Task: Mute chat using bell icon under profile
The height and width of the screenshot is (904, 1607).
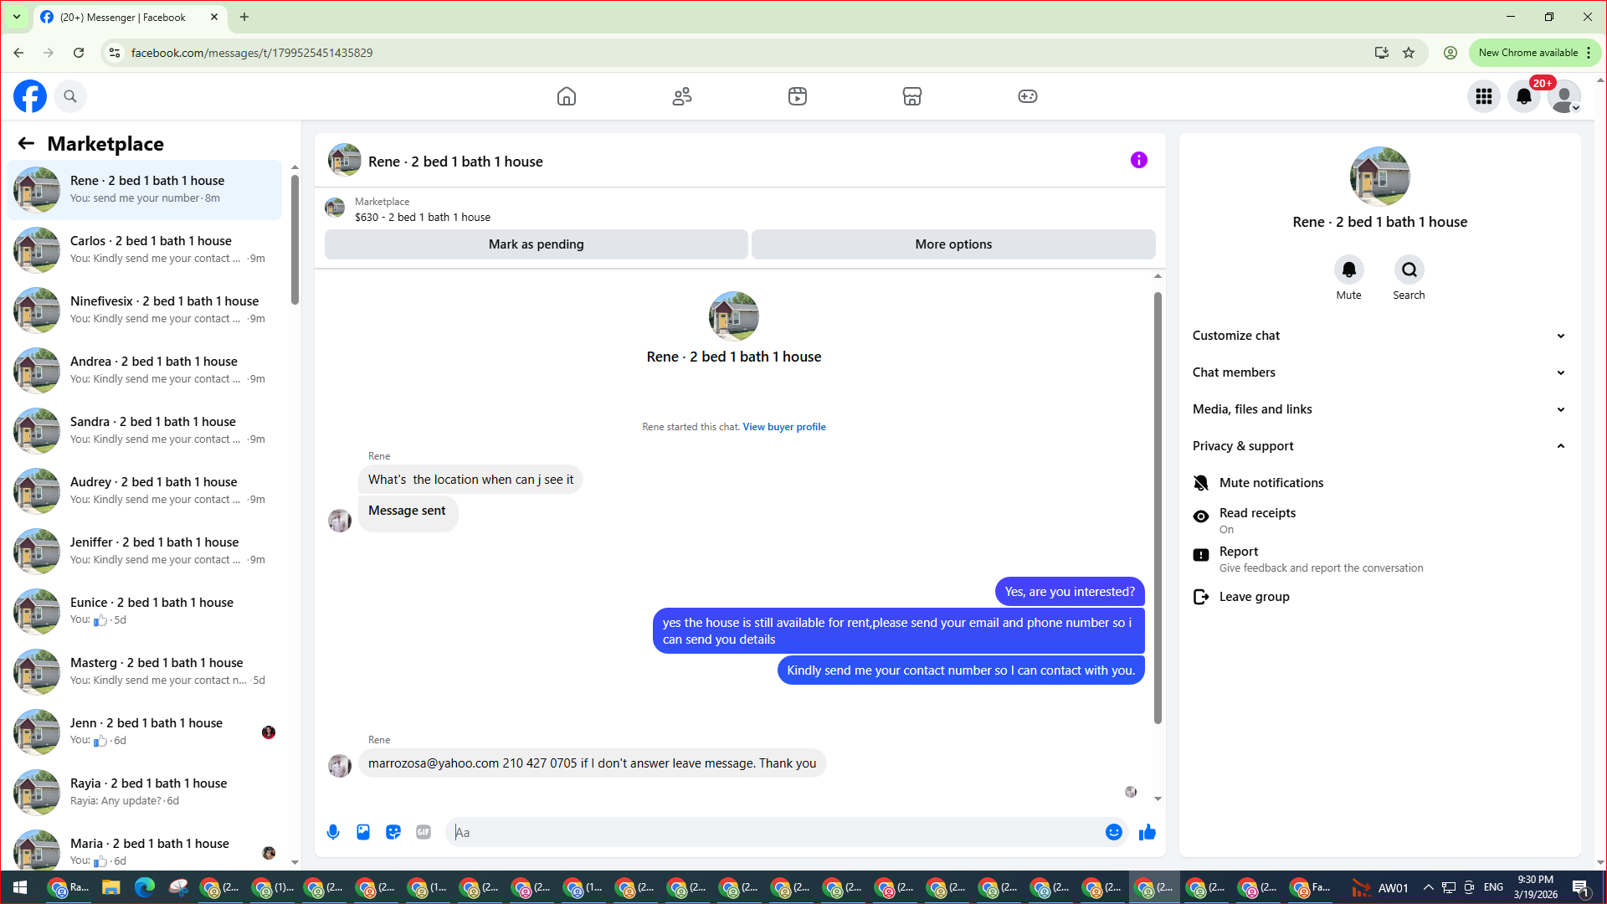Action: point(1348,270)
